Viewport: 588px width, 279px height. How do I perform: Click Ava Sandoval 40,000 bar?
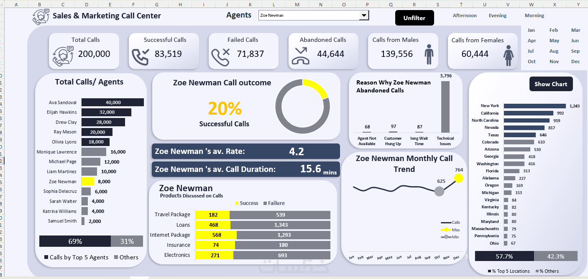[x=112, y=102]
